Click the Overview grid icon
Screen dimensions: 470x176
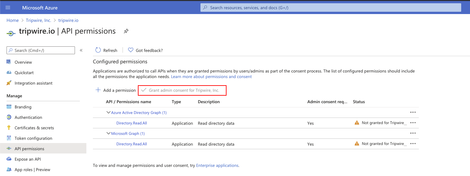click(x=9, y=62)
